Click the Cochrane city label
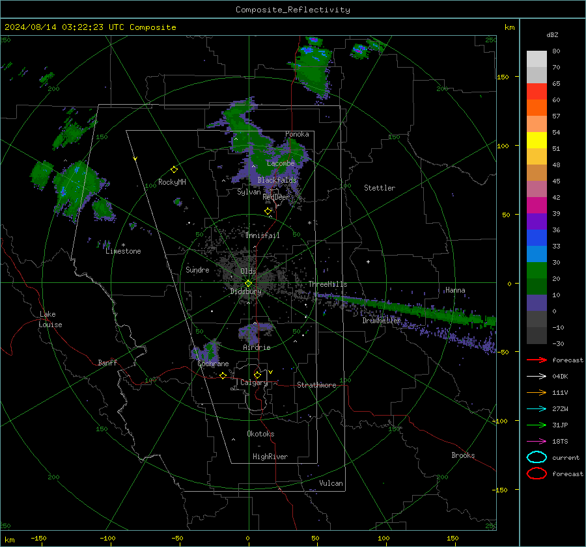This screenshot has height=547, width=586. tap(213, 364)
